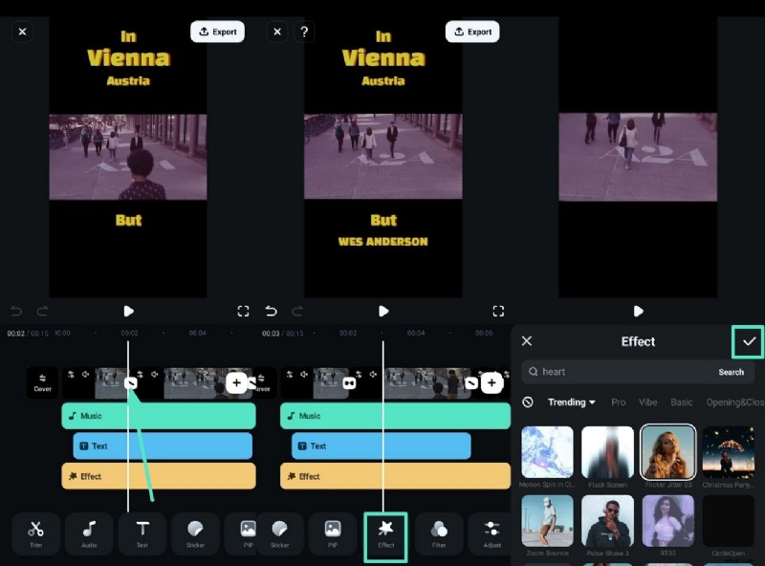Open the Effect tool
This screenshot has width=765, height=566.
click(x=385, y=535)
